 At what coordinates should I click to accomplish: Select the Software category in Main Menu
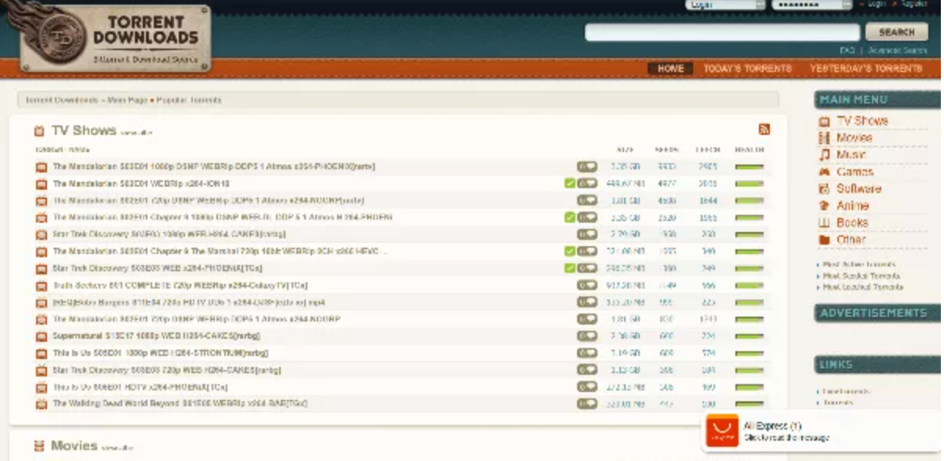tap(858, 189)
